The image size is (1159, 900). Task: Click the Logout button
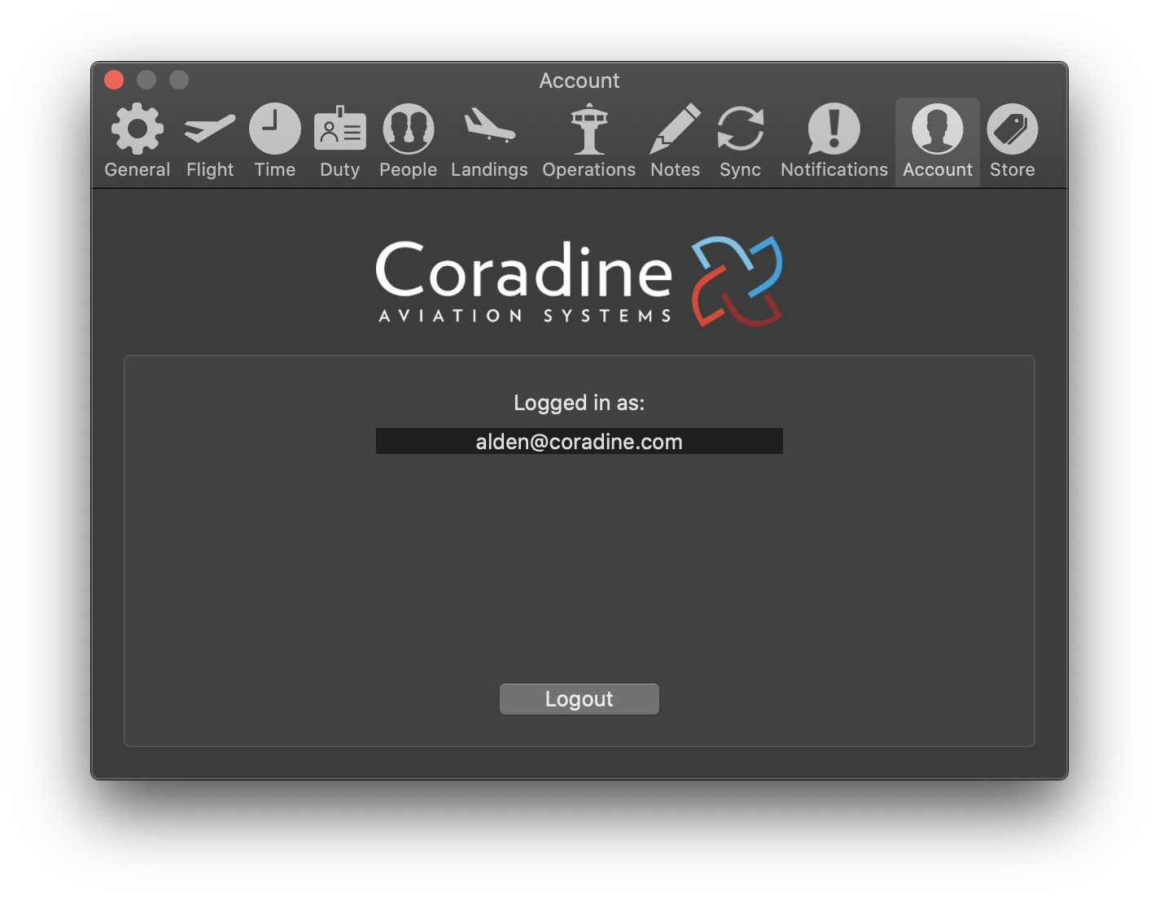coord(579,699)
